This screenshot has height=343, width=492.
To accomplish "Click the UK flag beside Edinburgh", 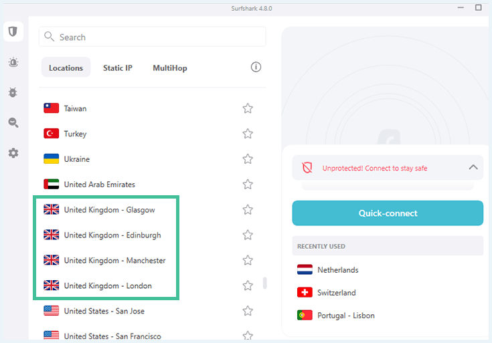I will coord(51,235).
